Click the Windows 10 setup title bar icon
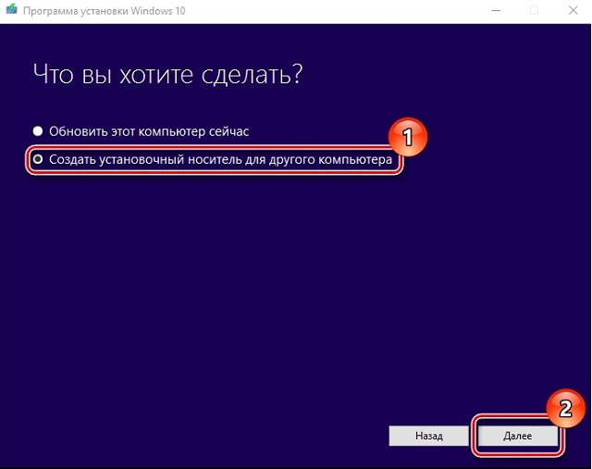 click(x=11, y=9)
